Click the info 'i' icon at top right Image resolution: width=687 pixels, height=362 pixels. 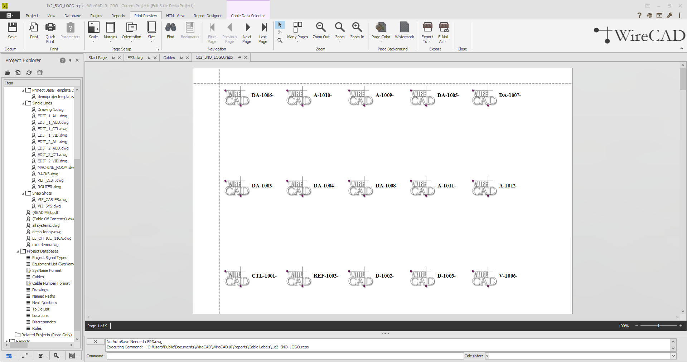pyautogui.click(x=679, y=15)
